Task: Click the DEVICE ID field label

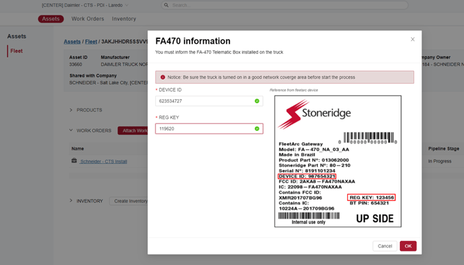Action: pos(170,90)
